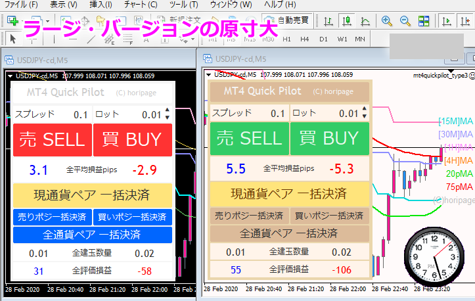Click the red 売 SELL button

click(x=53, y=140)
